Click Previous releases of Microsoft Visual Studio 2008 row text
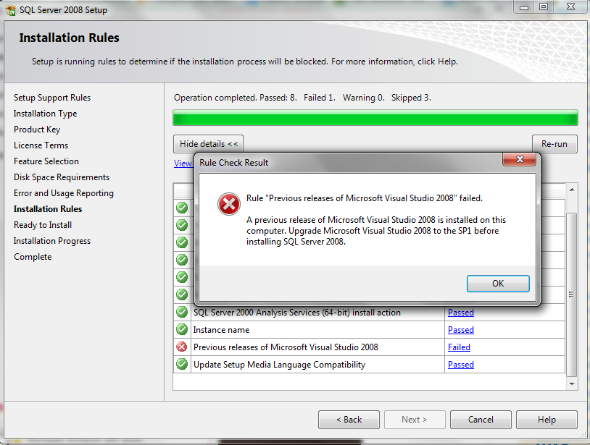This screenshot has width=590, height=445. point(286,347)
